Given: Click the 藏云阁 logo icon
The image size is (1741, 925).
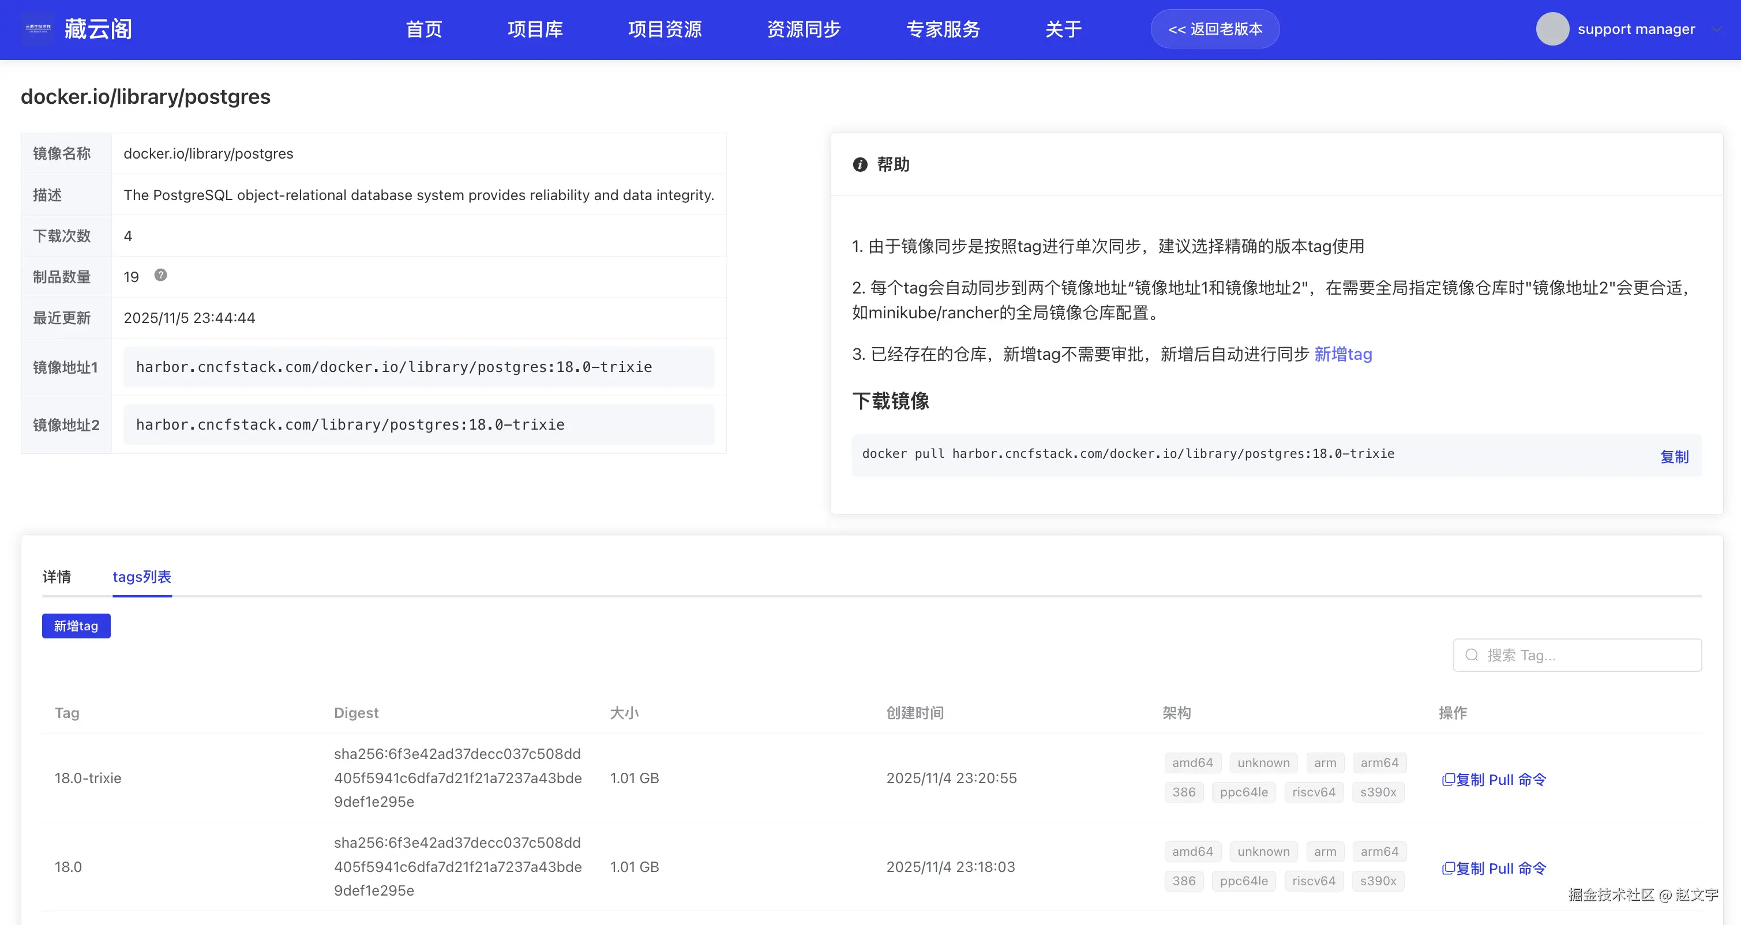Looking at the screenshot, I should tap(38, 29).
